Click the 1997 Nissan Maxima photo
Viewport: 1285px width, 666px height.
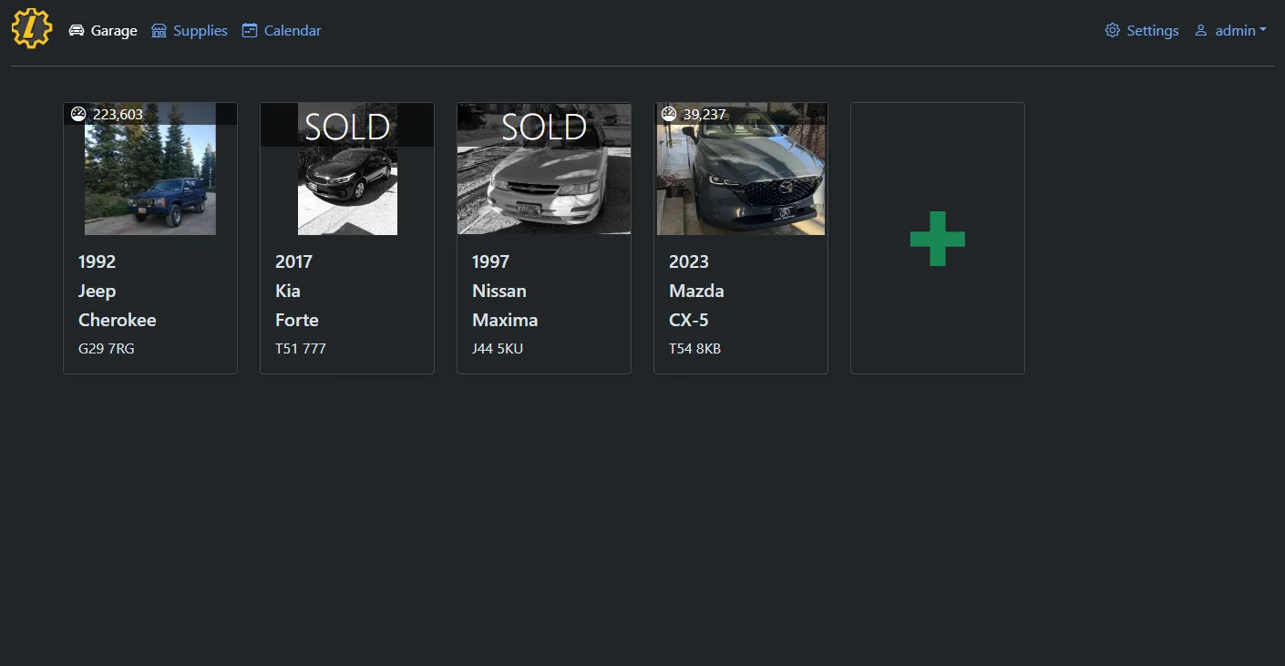[543, 182]
